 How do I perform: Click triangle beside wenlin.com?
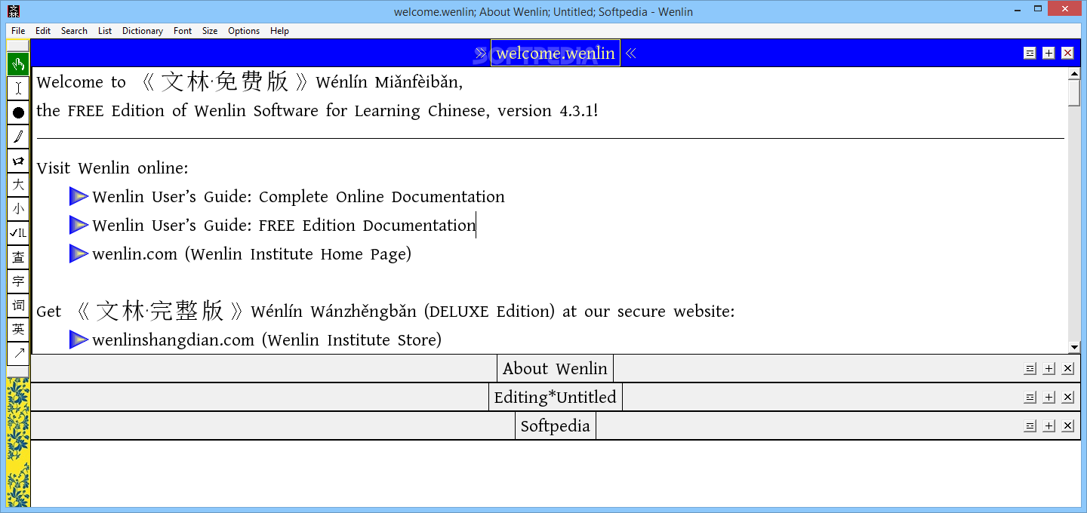(79, 254)
